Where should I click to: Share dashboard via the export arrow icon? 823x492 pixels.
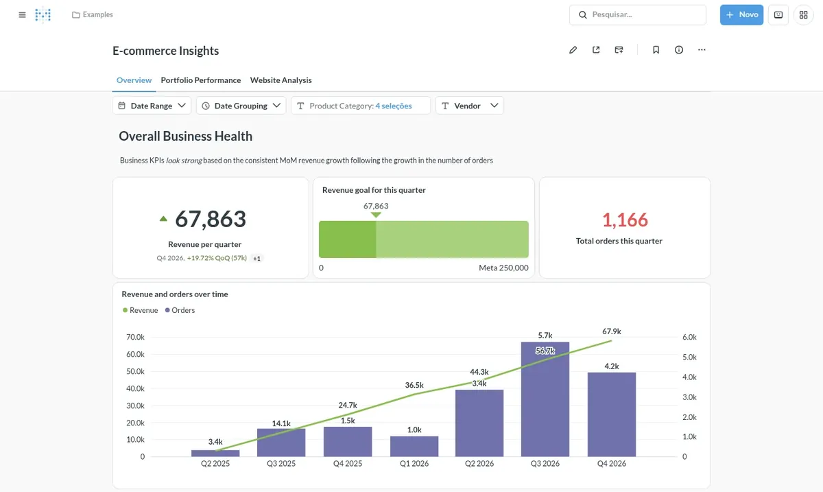point(596,50)
